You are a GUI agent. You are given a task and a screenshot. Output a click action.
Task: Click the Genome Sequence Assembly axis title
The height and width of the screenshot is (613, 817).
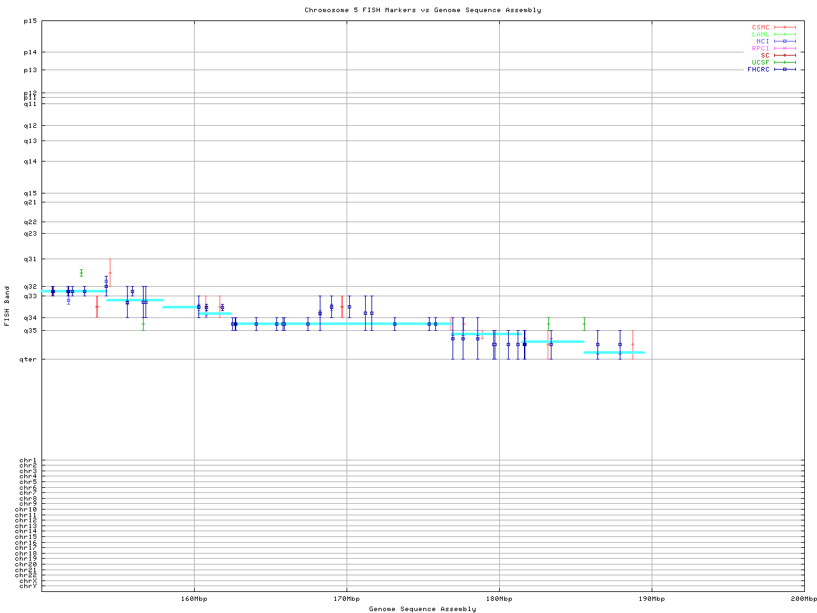click(423, 609)
